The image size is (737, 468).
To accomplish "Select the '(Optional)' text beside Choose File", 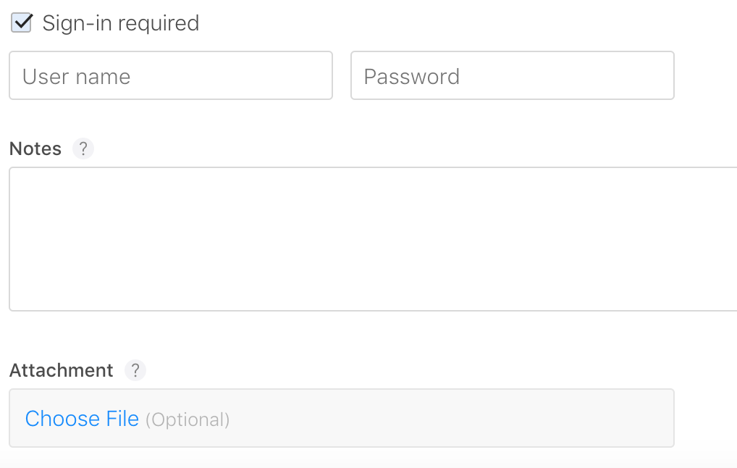I will click(x=188, y=419).
